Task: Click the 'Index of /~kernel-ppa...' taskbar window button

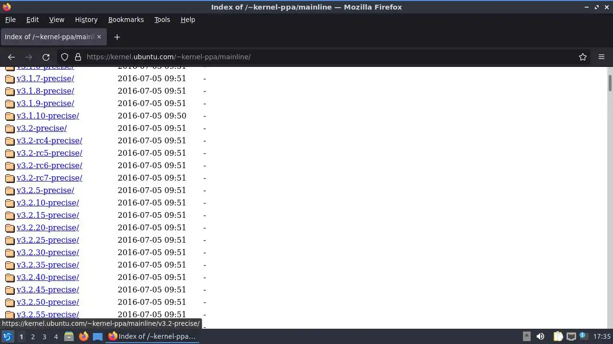Action: [152, 336]
